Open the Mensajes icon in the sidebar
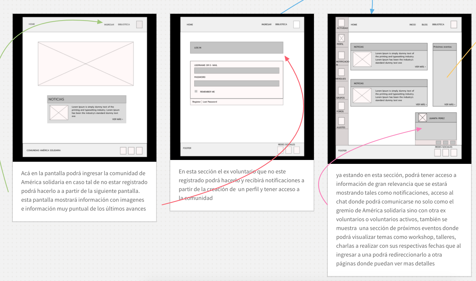 click(x=341, y=72)
